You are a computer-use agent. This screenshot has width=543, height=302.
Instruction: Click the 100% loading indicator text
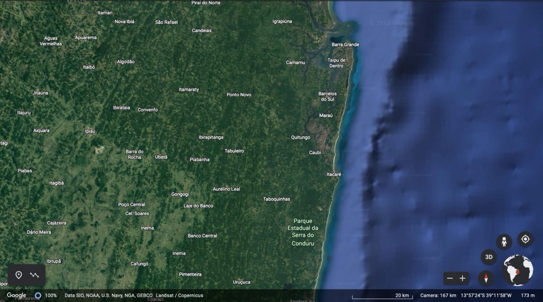51,295
